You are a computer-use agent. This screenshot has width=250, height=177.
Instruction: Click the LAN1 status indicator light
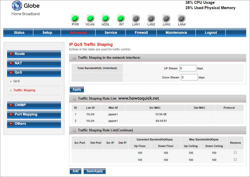[136, 18]
